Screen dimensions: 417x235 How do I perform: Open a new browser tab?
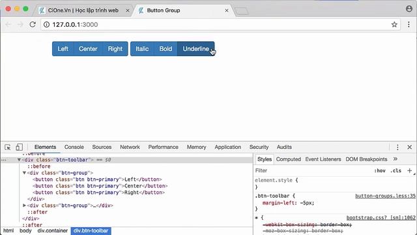coord(242,11)
